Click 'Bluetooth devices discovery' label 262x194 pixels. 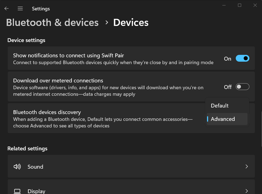pos(47,112)
